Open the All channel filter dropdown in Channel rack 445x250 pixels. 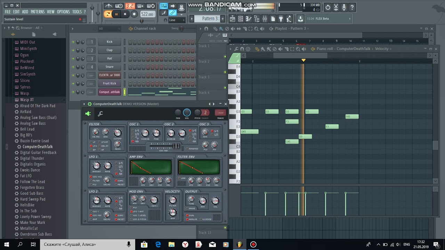click(x=109, y=28)
